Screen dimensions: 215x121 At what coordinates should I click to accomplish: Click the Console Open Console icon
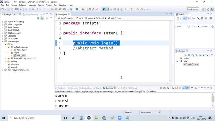(x=202, y=88)
